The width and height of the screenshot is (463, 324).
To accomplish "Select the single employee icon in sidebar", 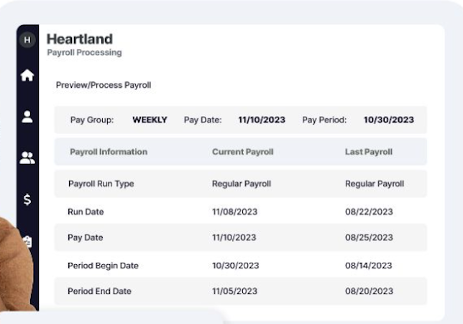I will coord(27,116).
